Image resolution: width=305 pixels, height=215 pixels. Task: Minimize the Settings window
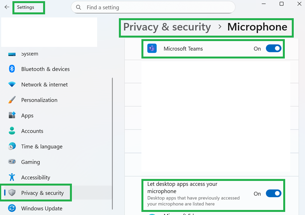click(x=263, y=4)
